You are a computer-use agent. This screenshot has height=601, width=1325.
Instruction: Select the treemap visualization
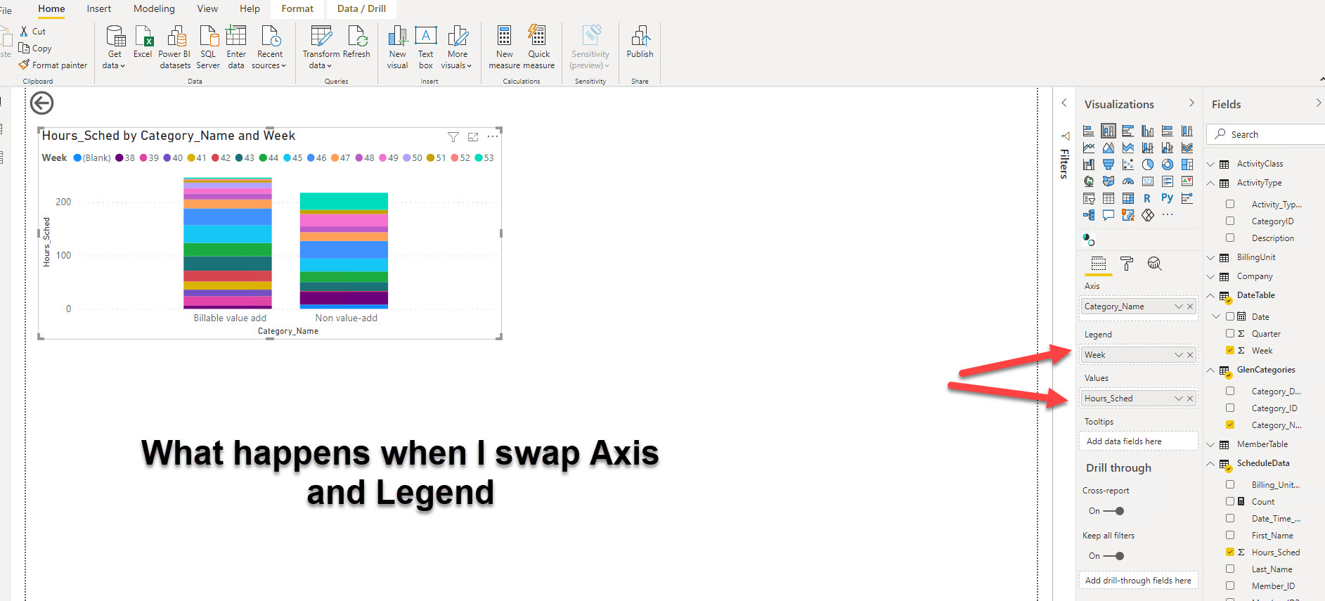[x=1187, y=164]
